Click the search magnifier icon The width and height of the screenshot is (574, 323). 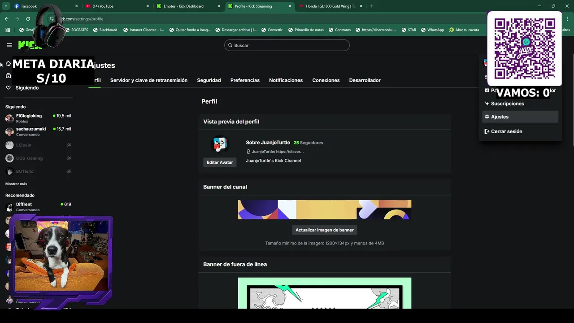230,45
